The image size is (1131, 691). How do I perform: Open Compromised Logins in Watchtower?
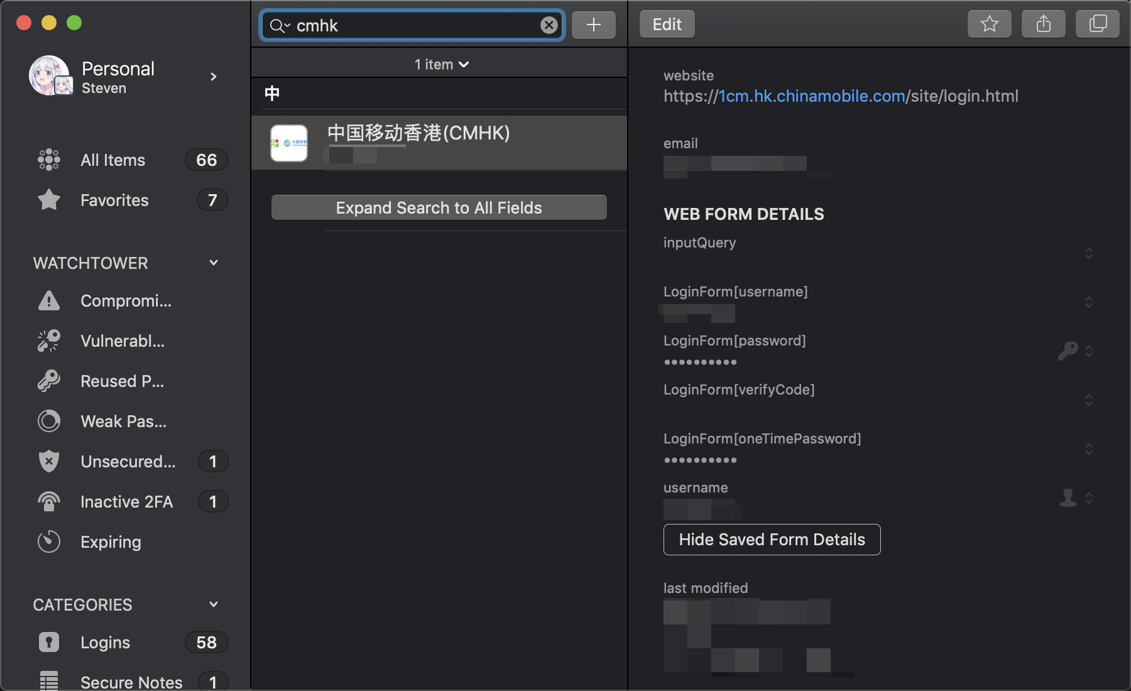[126, 301]
